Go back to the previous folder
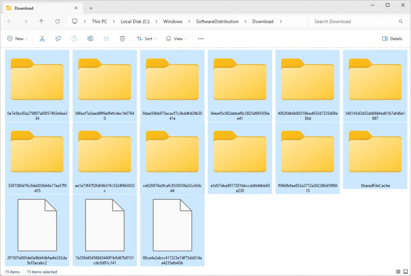The image size is (411, 276). point(10,21)
